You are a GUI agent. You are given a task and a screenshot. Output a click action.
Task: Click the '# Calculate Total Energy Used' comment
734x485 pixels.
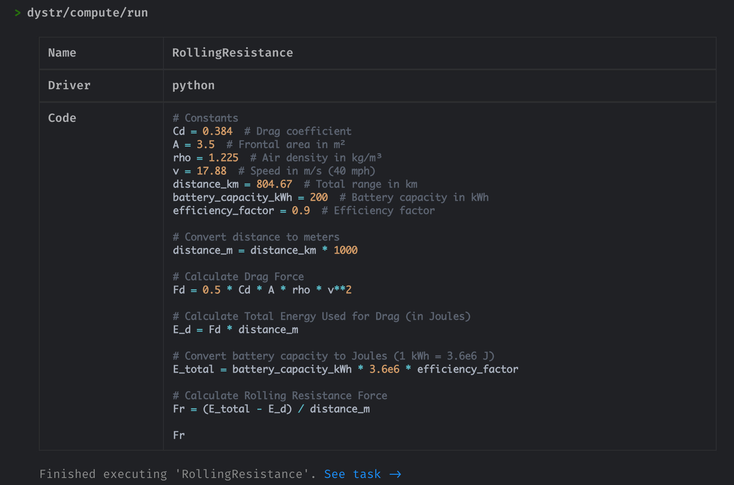coord(321,316)
